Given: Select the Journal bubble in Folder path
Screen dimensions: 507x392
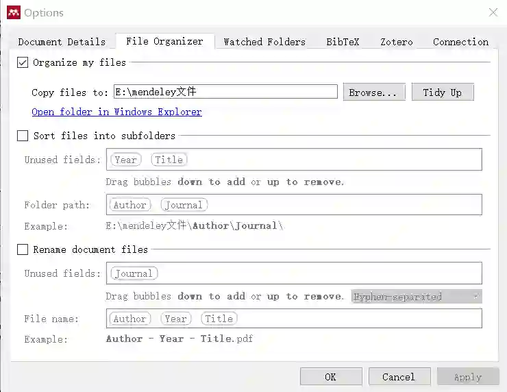Looking at the screenshot, I should pos(184,205).
